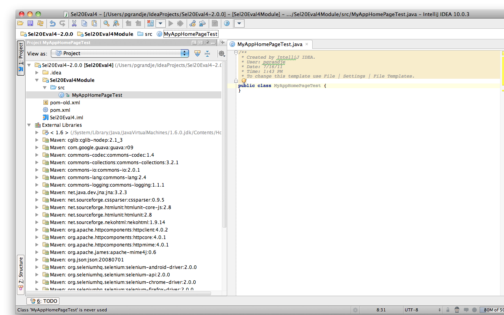
Task: Collapse the Sel20Eval4-2.0.0 root node
Action: tap(29, 65)
